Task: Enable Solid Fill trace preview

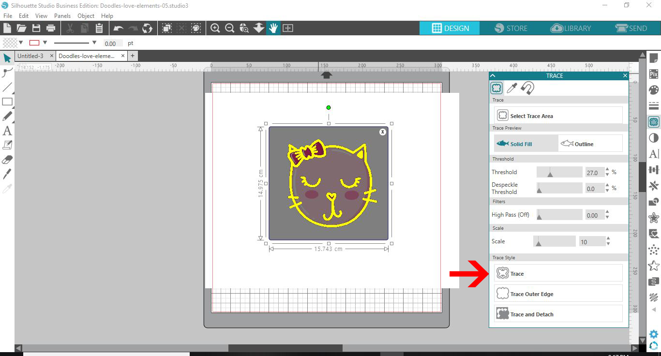Action: 526,144
